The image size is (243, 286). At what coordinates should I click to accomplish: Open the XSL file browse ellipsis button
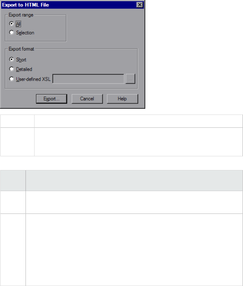[x=130, y=79]
